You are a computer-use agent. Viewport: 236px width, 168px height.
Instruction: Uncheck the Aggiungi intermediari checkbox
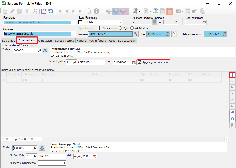(x=139, y=62)
